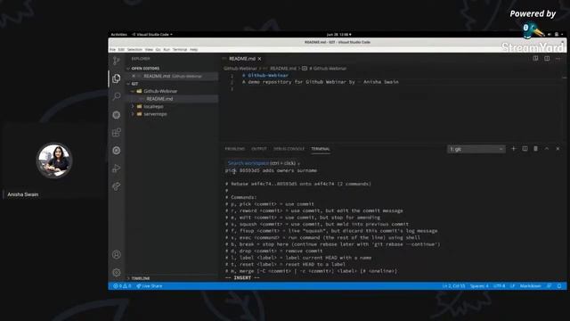
Task: Open the Accounts icon in activity bar
Action: [x=117, y=254]
